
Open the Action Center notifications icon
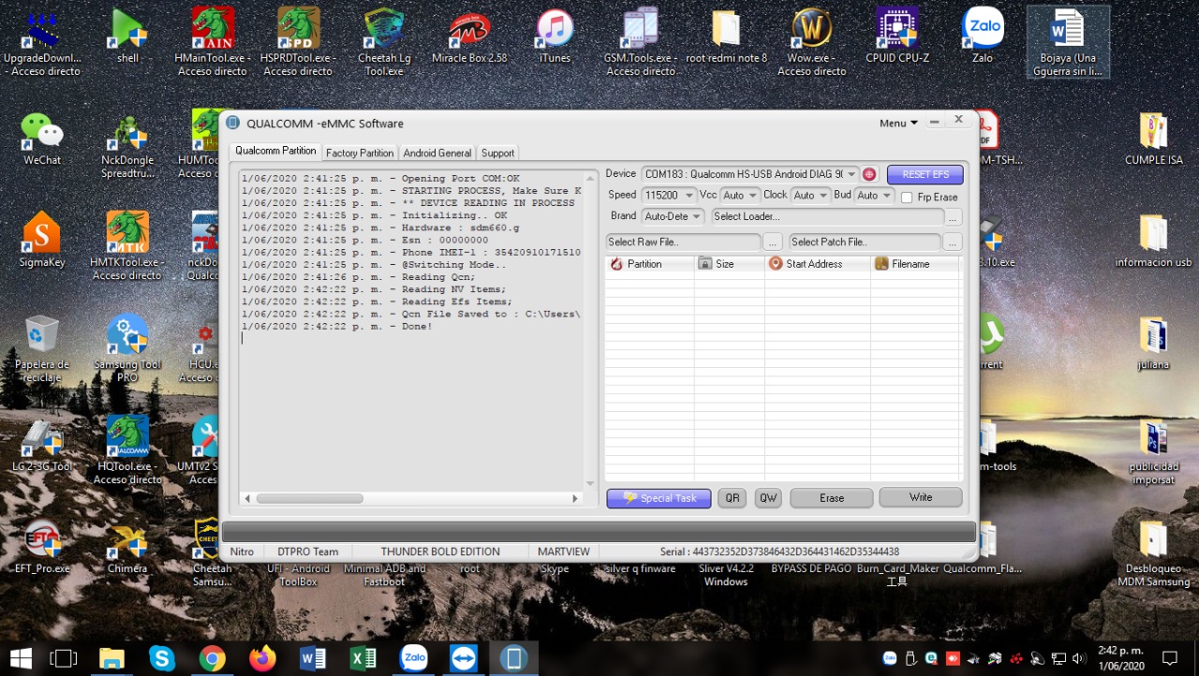pos(1169,658)
